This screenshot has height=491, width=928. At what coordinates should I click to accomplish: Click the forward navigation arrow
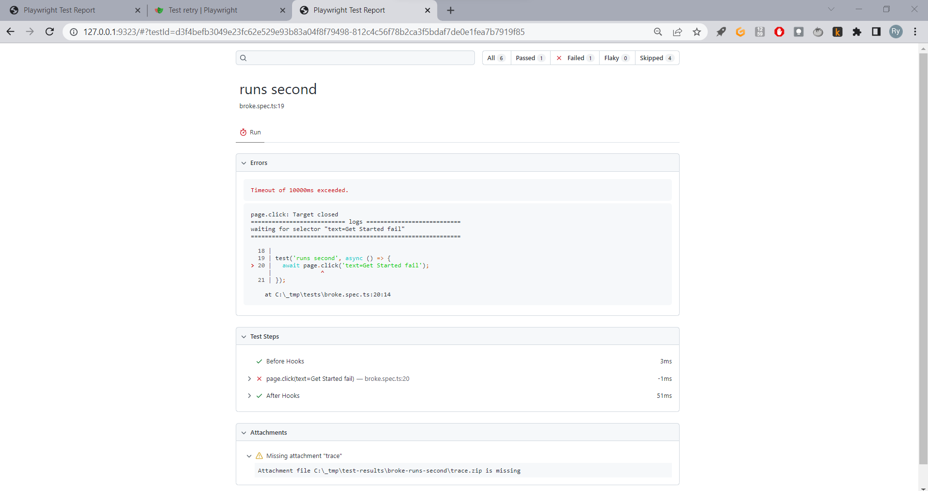30,32
